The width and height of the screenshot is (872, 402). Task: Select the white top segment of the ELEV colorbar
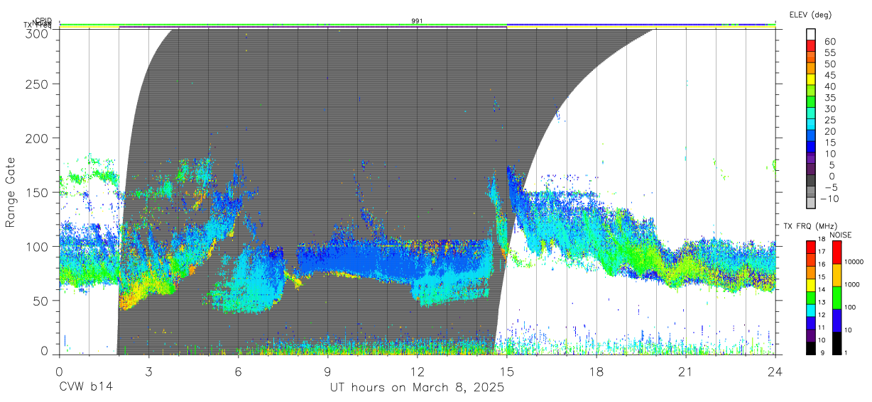(811, 35)
